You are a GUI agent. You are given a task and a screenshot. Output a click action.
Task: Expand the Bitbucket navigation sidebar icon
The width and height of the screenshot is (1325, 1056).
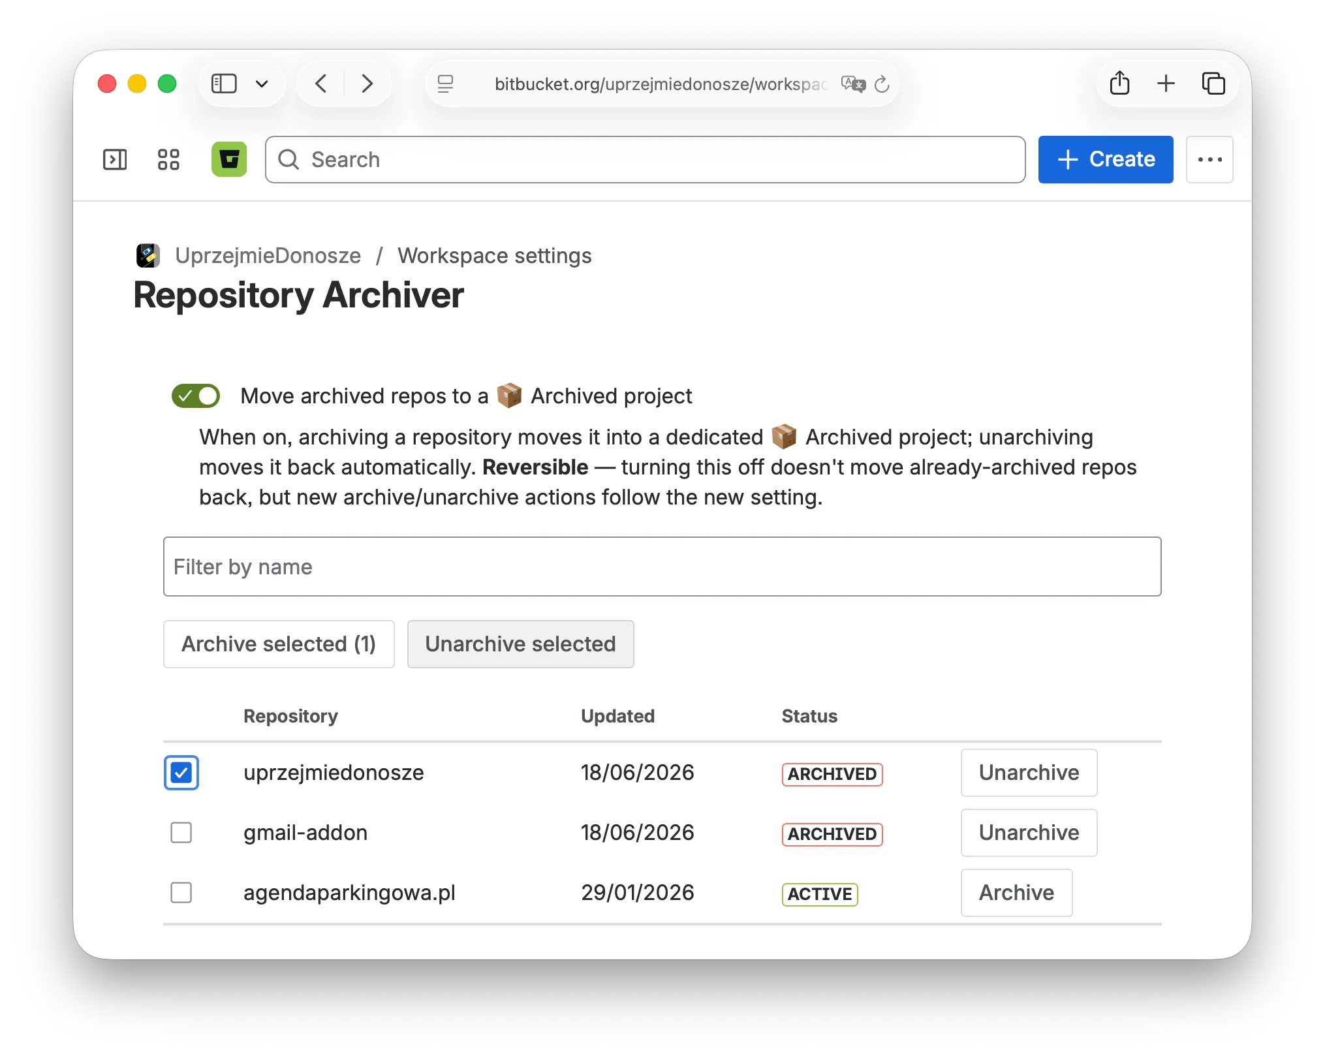(115, 159)
